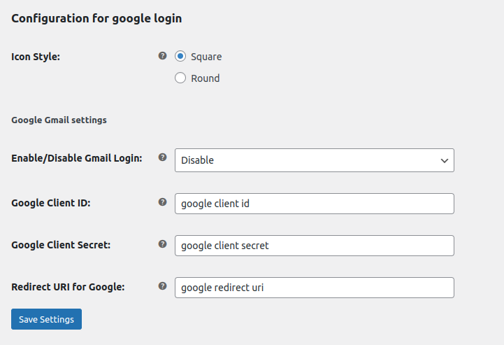Image resolution: width=504 pixels, height=345 pixels.
Task: Select the Square icon style radio button
Action: click(180, 57)
